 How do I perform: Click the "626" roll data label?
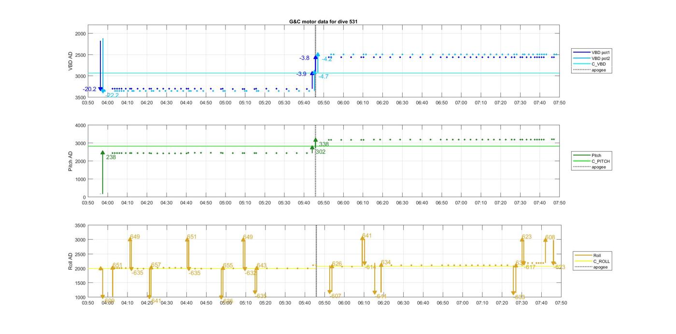(x=337, y=264)
